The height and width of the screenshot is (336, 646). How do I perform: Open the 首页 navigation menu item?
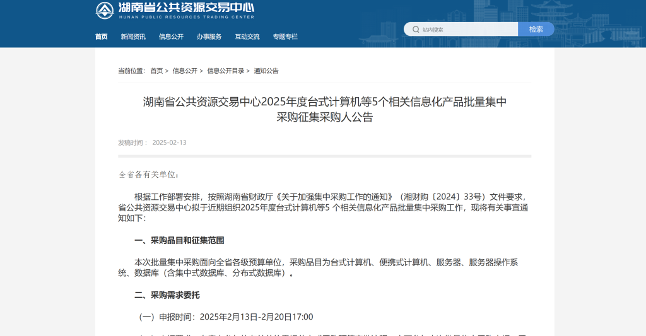pos(102,37)
